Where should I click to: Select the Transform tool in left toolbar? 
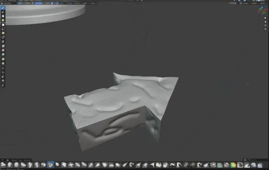click(3, 81)
